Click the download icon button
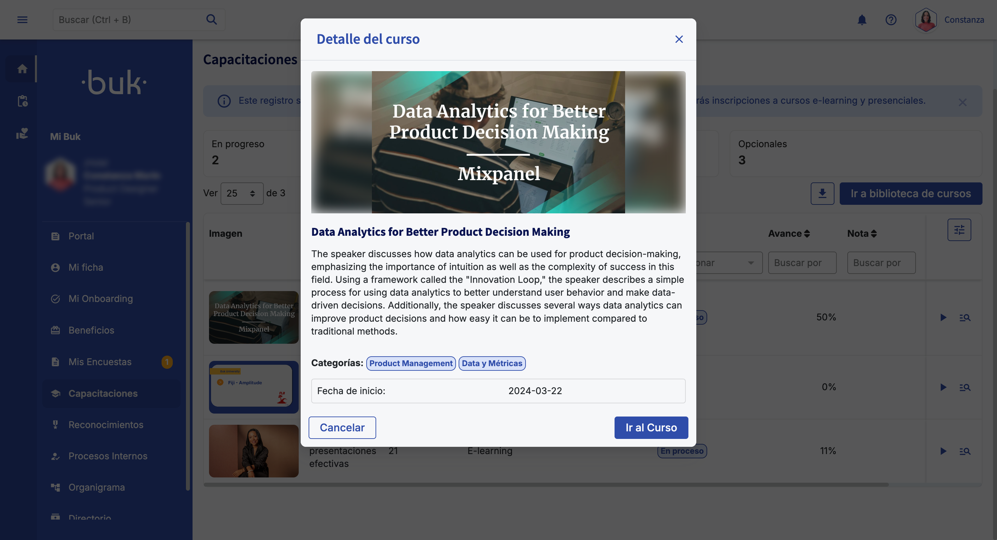The width and height of the screenshot is (997, 540). [823, 194]
